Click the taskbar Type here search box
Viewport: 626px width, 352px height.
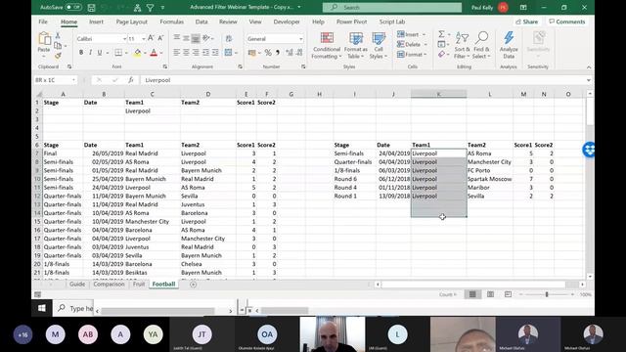pos(73,308)
